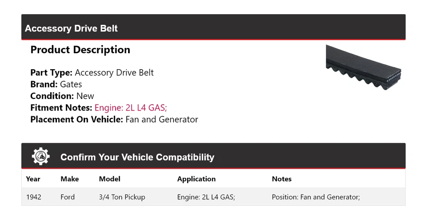Open the belt product image thumbnail
This screenshot has width=427, height=220.
coord(363,67)
